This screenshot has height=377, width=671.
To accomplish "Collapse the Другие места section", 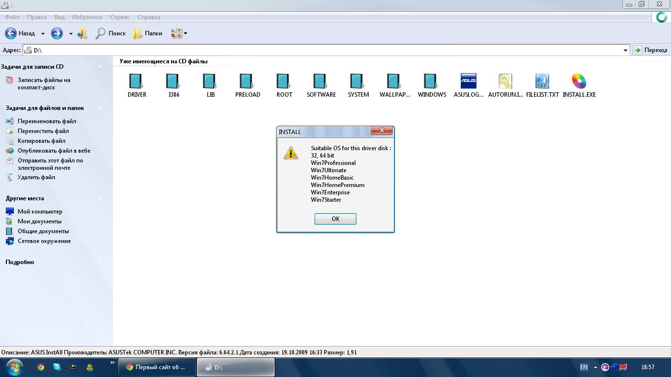I will (x=100, y=198).
